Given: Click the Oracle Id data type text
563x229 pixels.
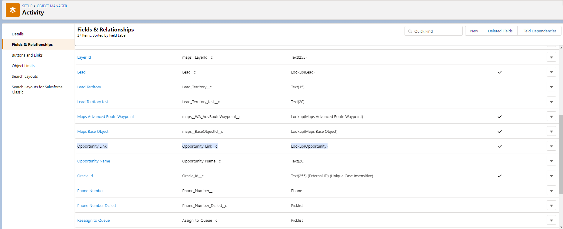Looking at the screenshot, I should [332, 176].
